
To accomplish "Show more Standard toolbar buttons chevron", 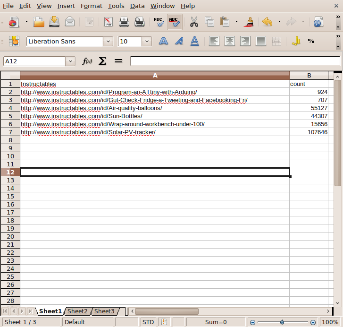I will [338, 17].
